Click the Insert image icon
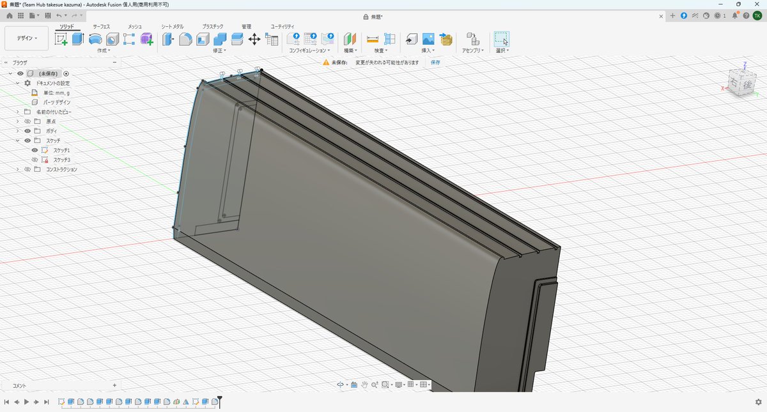767x412 pixels. pyautogui.click(x=428, y=39)
